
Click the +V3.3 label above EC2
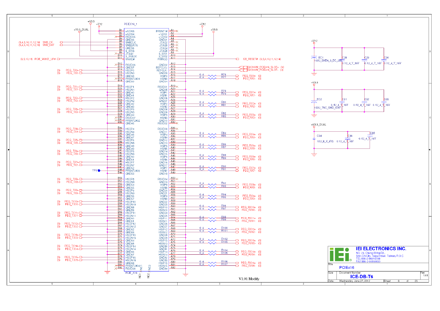315,82
